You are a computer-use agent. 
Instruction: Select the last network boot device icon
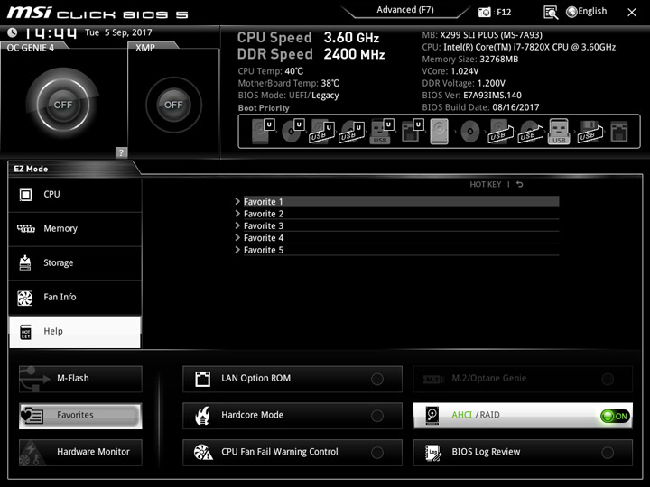pos(619,132)
